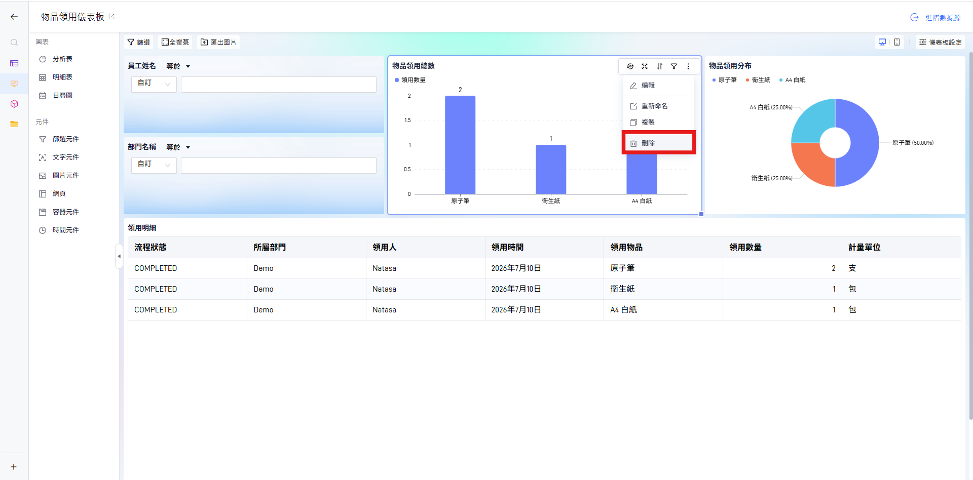Toggle 原子筆 legend in pie chart
The width and height of the screenshot is (973, 480).
tap(724, 80)
